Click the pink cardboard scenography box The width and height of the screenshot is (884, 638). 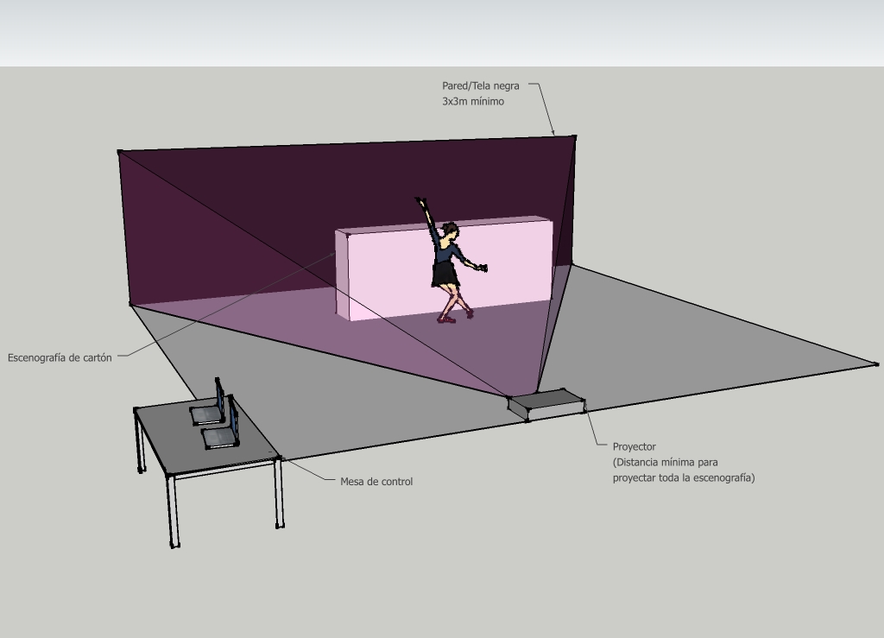tap(388, 272)
